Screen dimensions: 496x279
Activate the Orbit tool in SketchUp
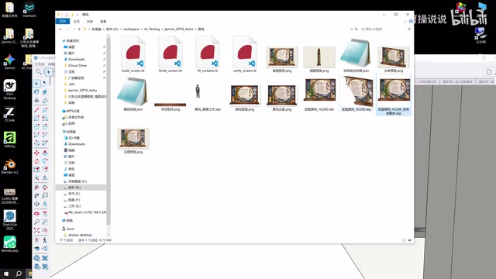pyautogui.click(x=36, y=213)
